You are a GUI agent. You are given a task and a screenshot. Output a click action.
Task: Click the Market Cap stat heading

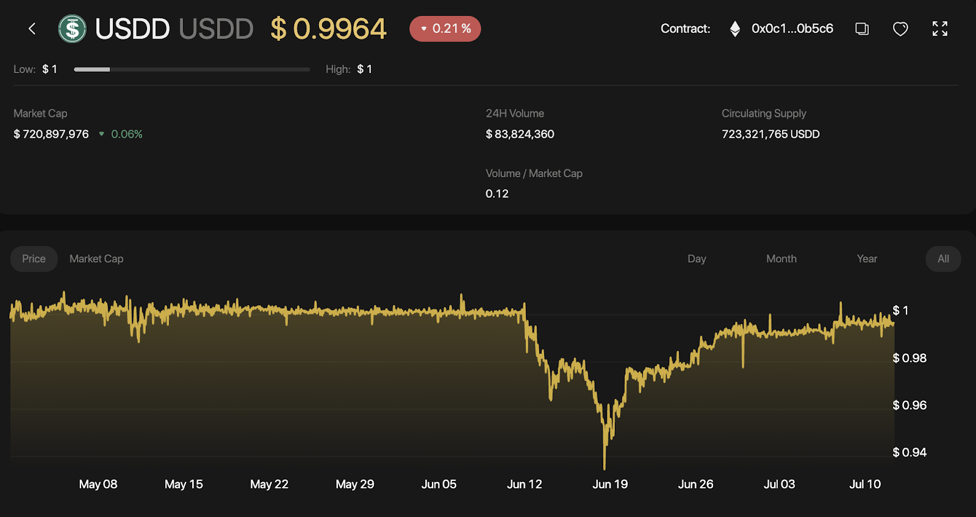point(40,113)
